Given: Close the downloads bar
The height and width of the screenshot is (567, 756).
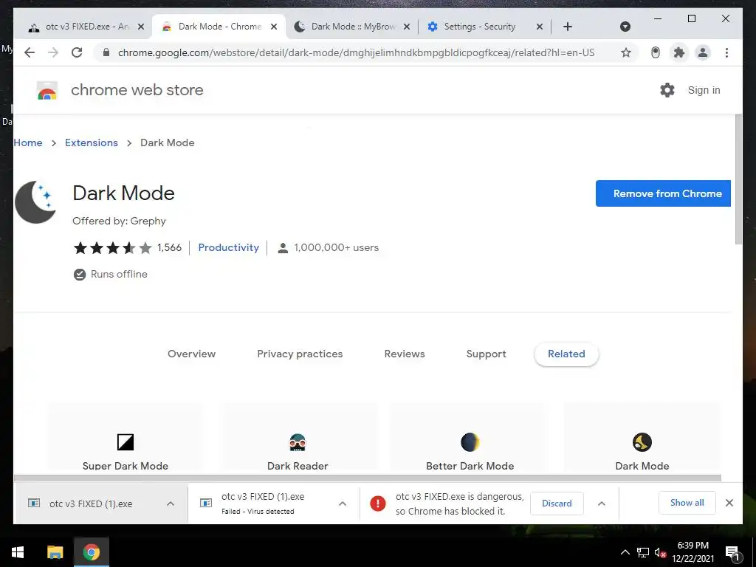Looking at the screenshot, I should click(x=729, y=503).
